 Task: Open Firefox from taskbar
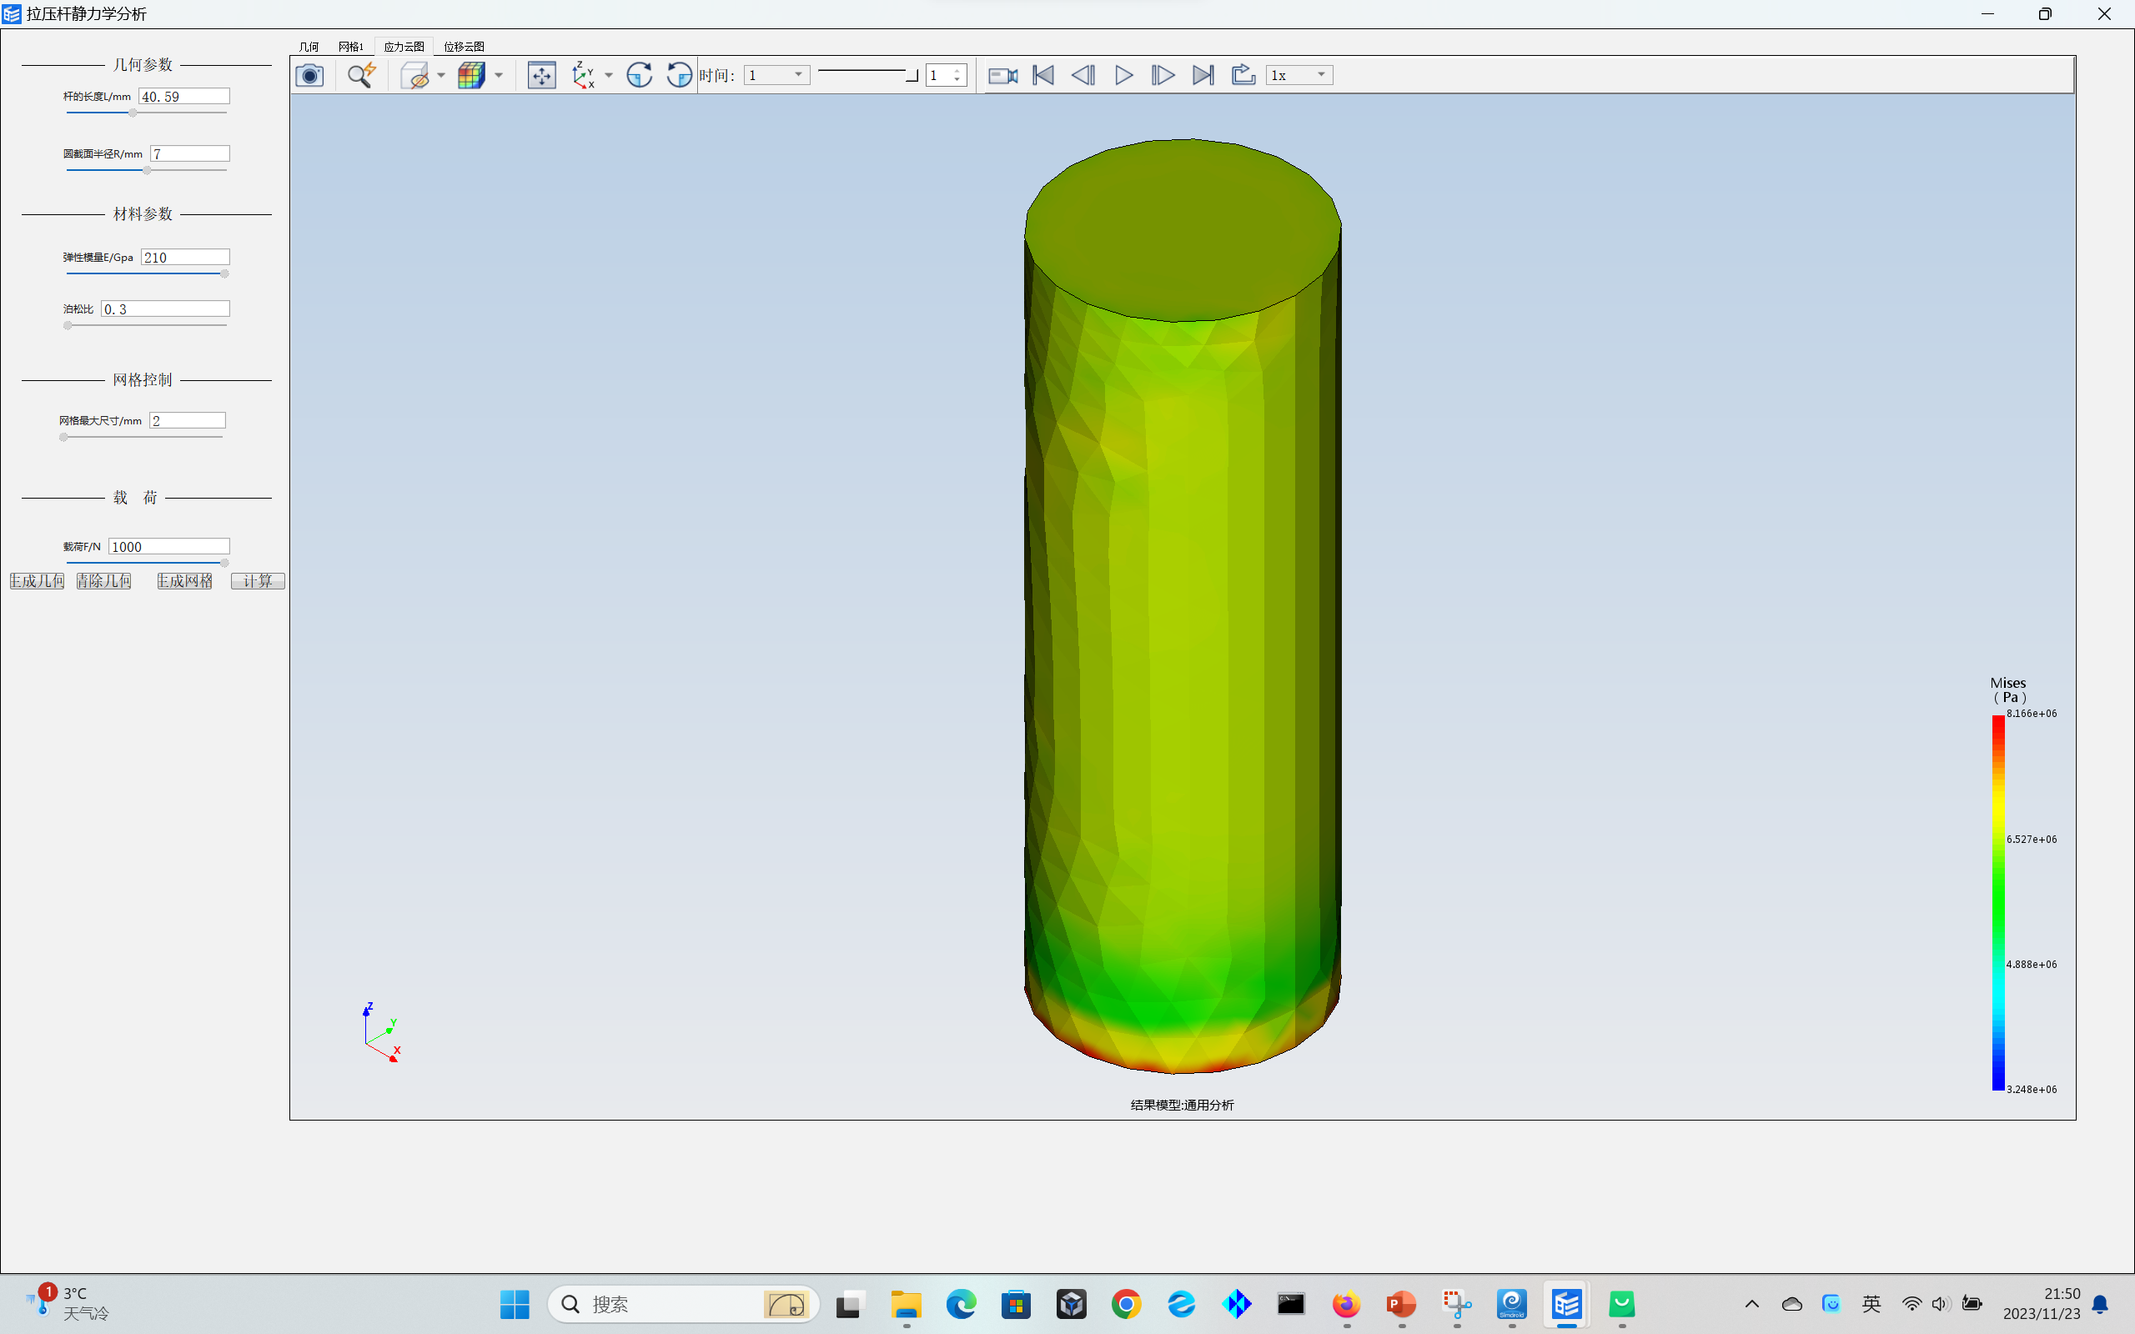[x=1346, y=1304]
